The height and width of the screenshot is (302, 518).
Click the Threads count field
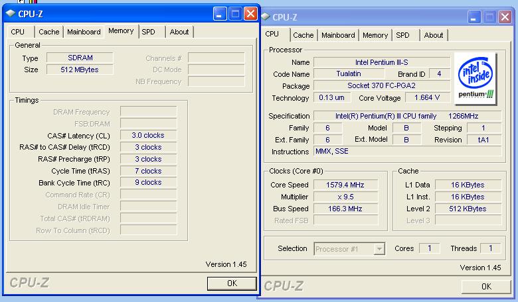coord(491,248)
